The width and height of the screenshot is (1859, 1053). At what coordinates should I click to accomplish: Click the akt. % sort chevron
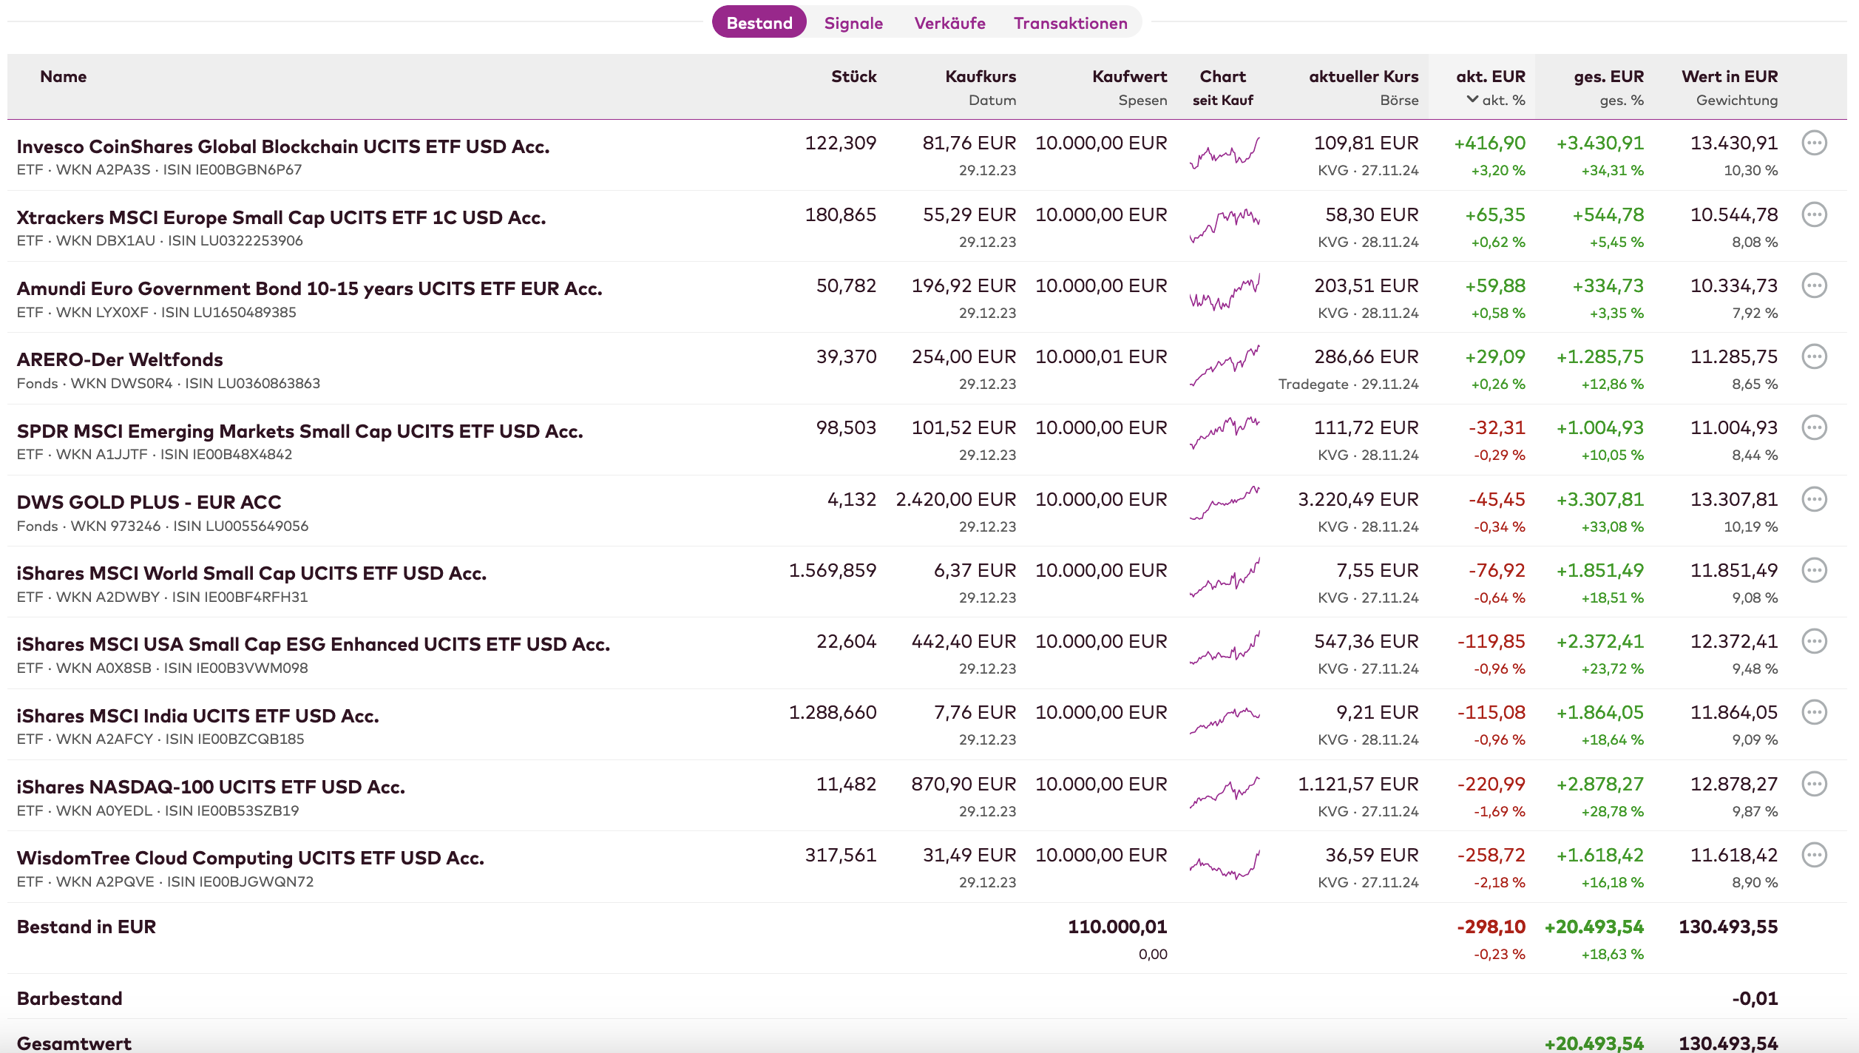1472,99
